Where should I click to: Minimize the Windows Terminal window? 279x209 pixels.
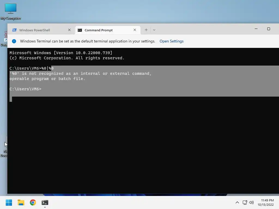[x=256, y=29]
